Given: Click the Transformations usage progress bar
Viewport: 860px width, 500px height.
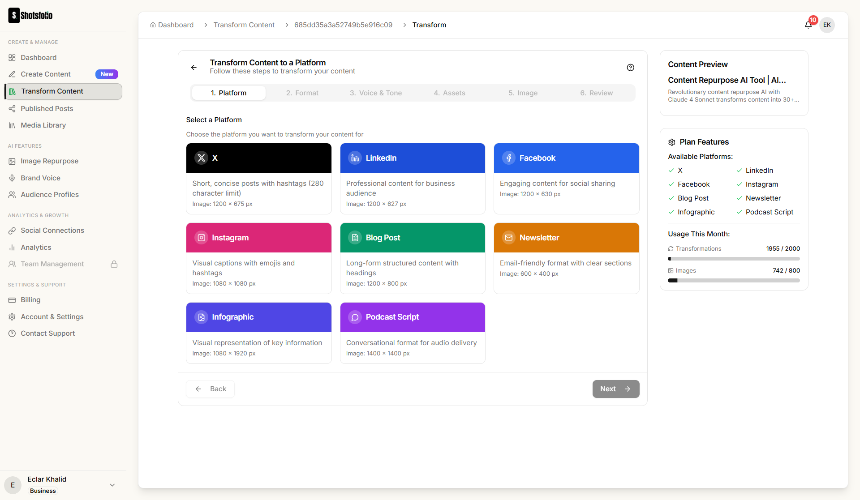Looking at the screenshot, I should point(734,259).
